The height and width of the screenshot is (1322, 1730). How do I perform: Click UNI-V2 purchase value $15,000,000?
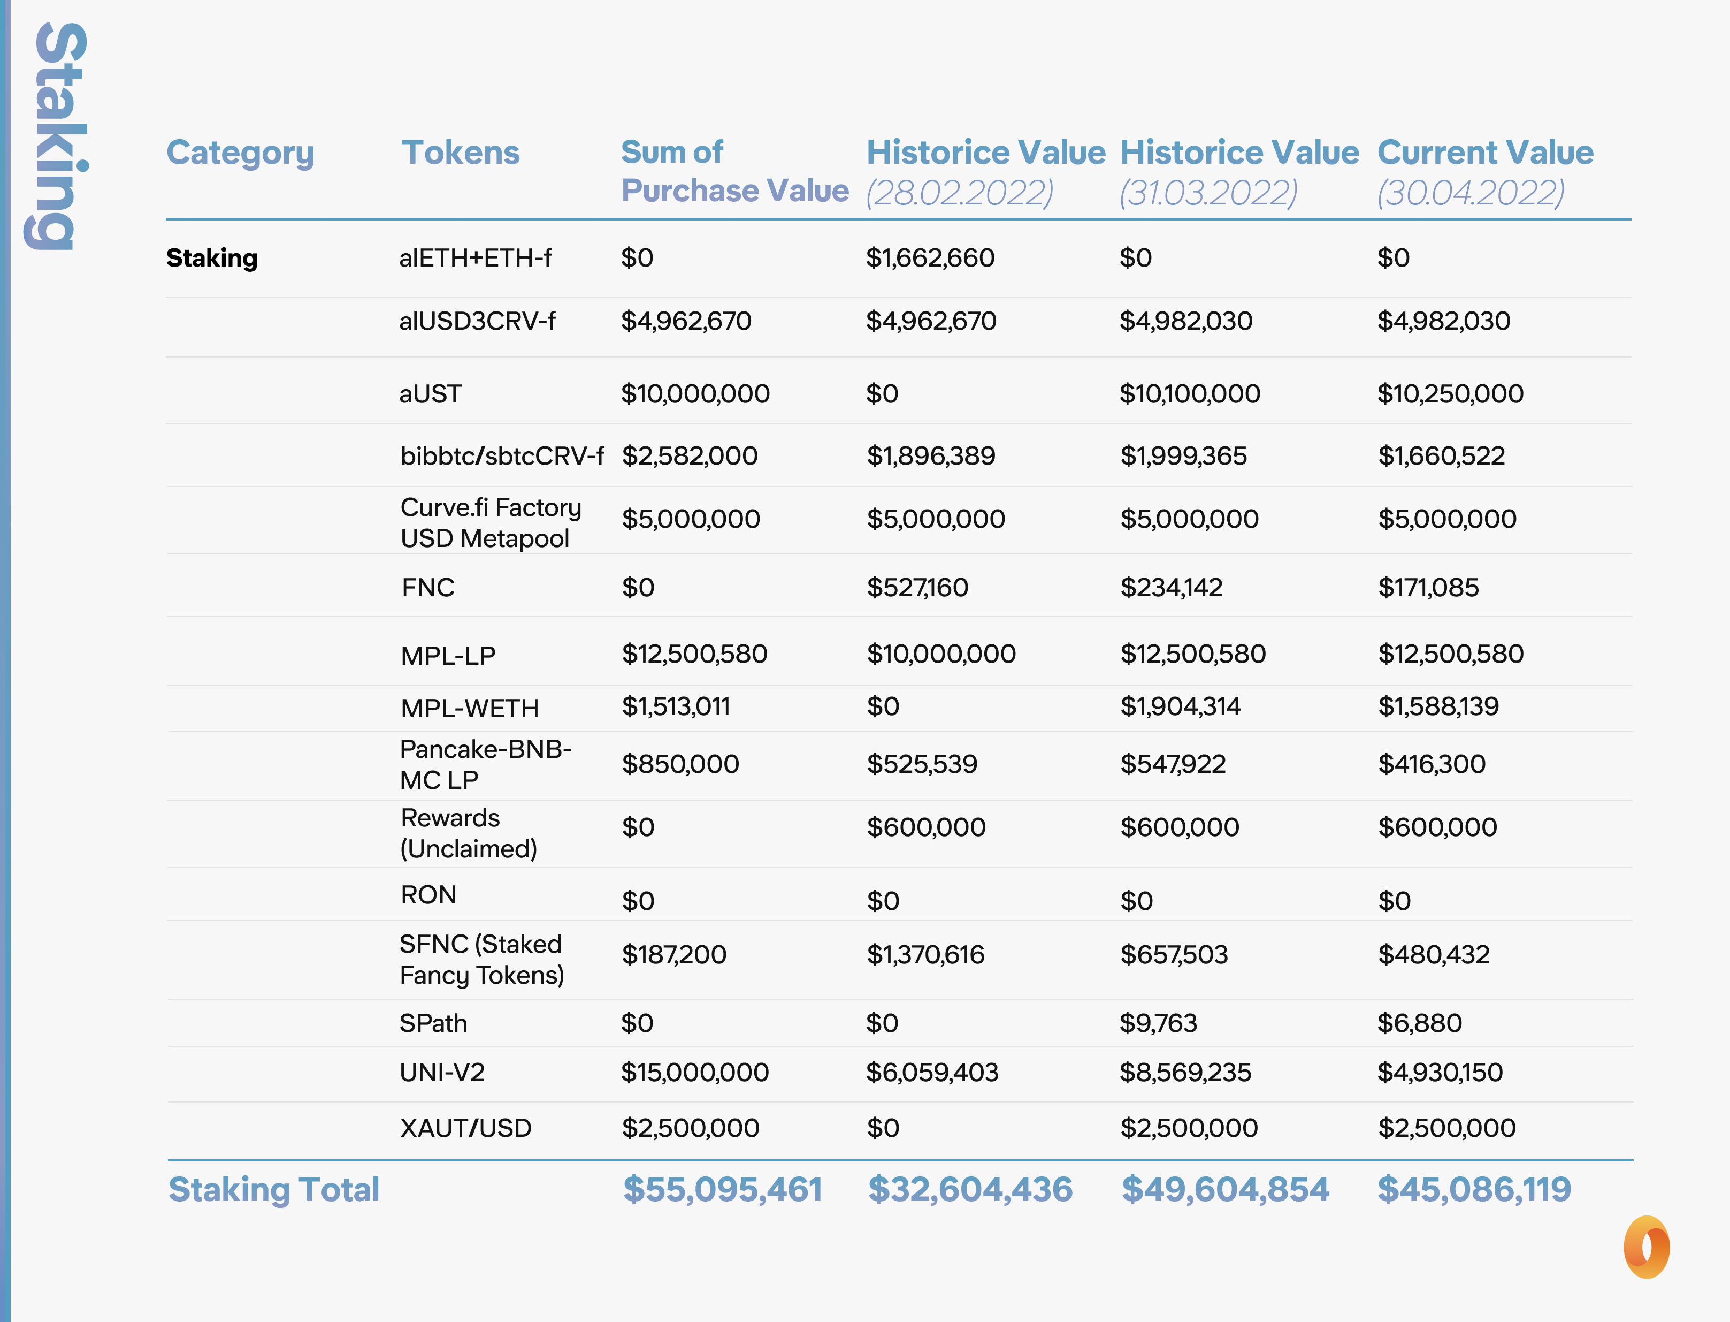(695, 1073)
